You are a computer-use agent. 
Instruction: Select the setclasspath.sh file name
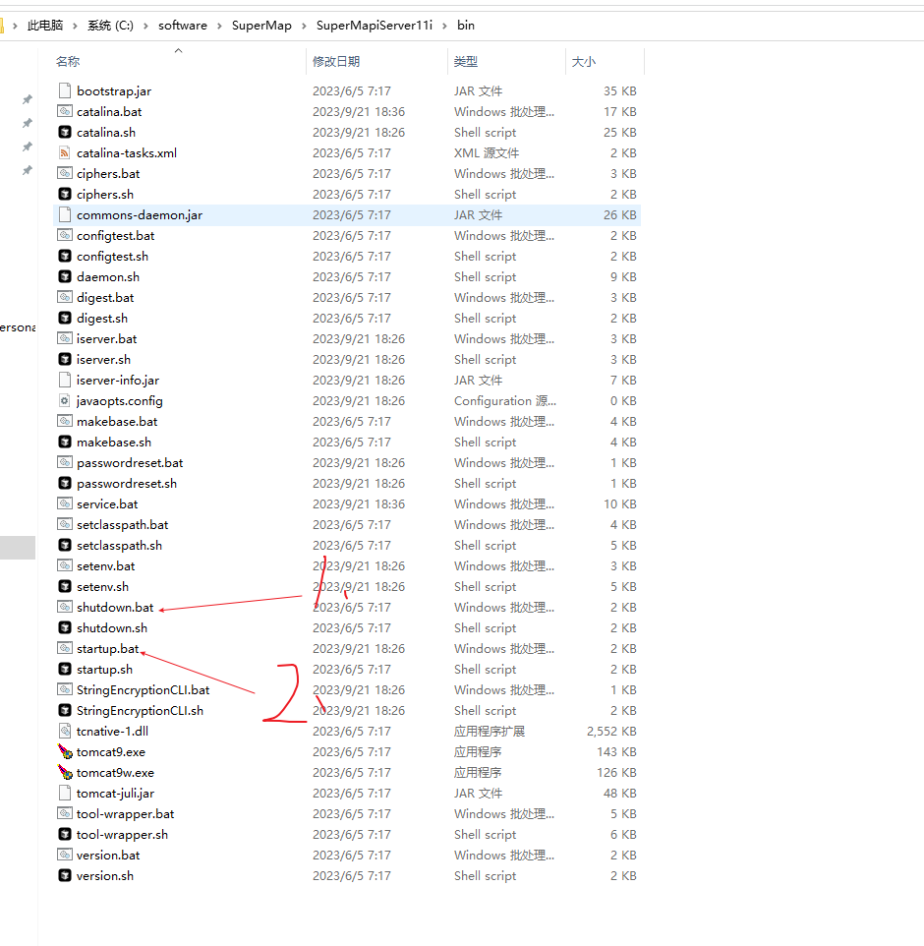tap(119, 546)
